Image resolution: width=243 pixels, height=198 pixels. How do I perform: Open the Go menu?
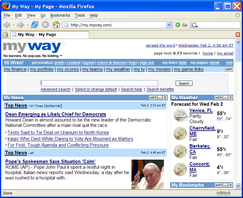click(x=43, y=15)
